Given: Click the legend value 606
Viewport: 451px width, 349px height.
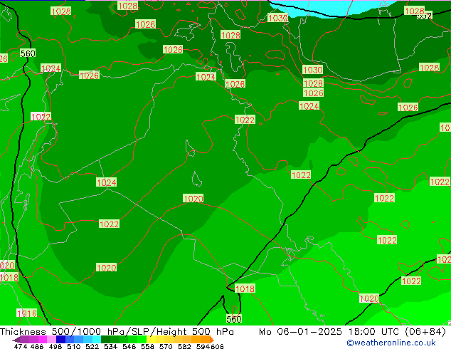Looking at the screenshot, I should (x=217, y=346).
